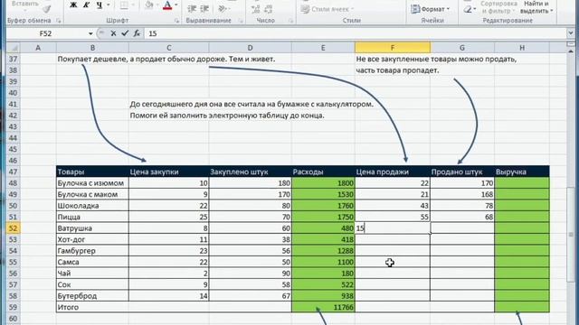This screenshot has width=579, height=325.
Task: Click the Продано штук header cell
Action: pos(462,172)
